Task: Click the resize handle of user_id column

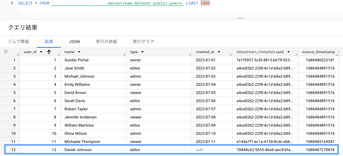Action: 58,55
